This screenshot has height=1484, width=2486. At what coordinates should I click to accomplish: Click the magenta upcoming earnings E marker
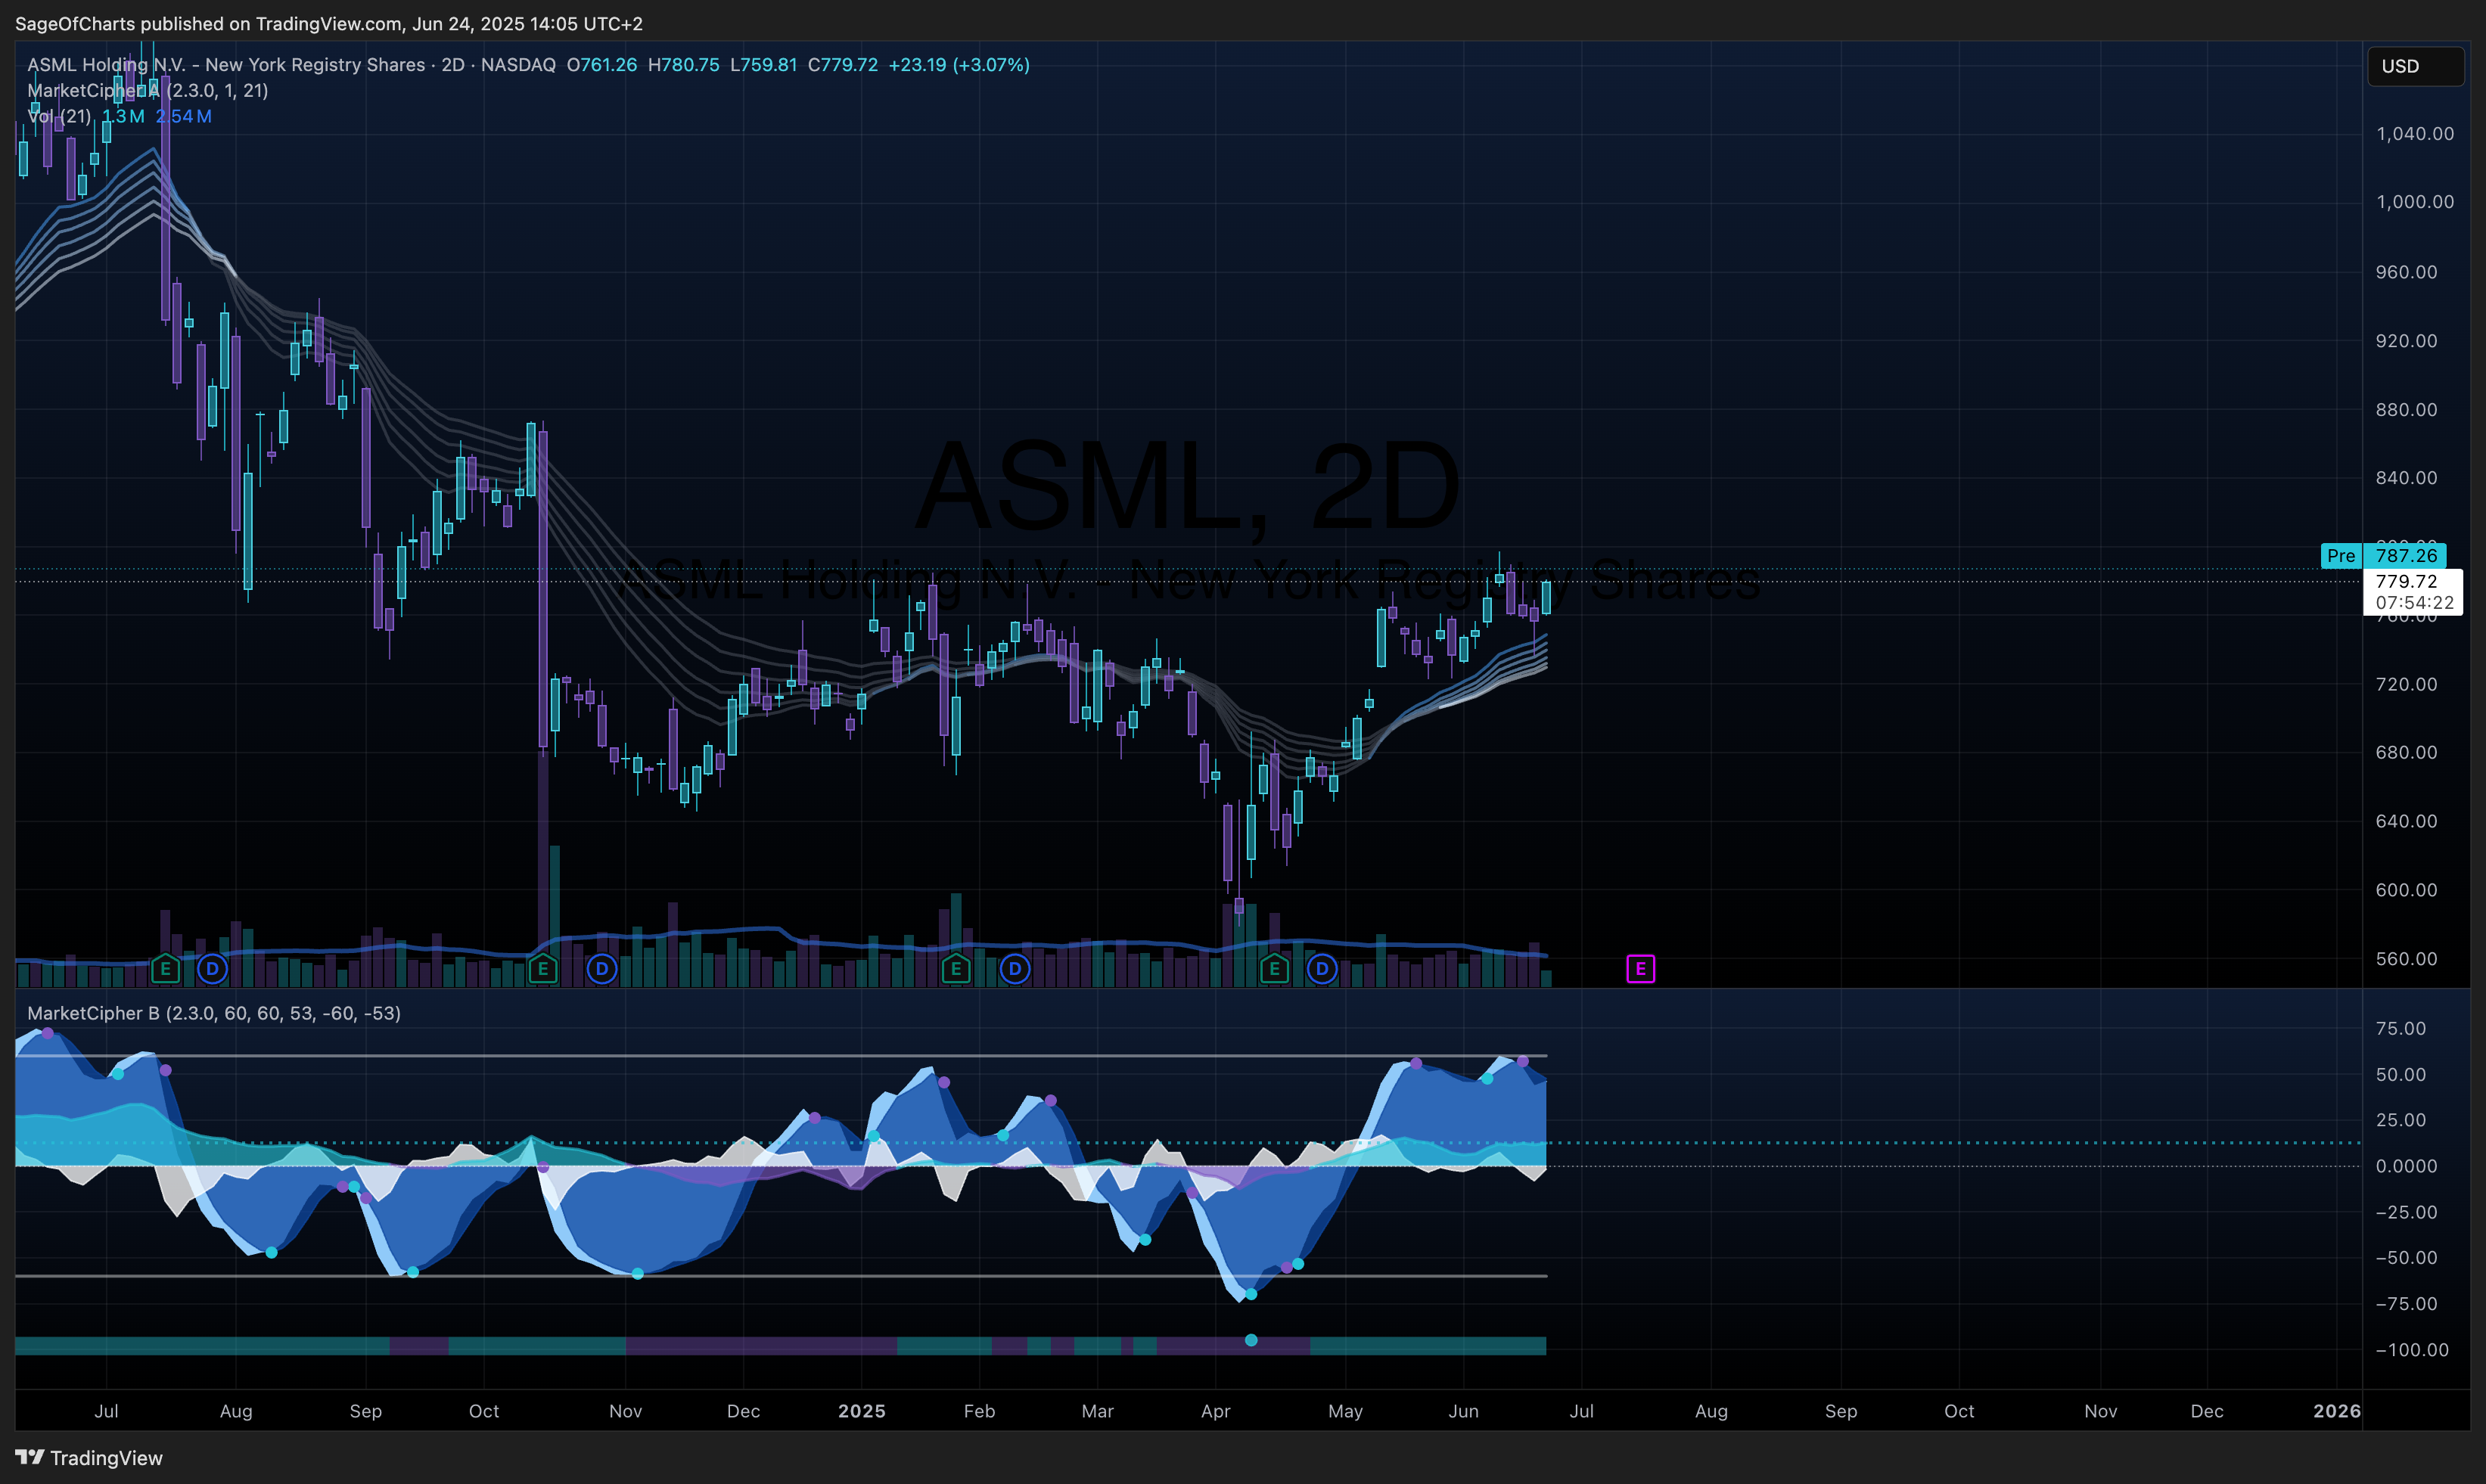(1641, 968)
